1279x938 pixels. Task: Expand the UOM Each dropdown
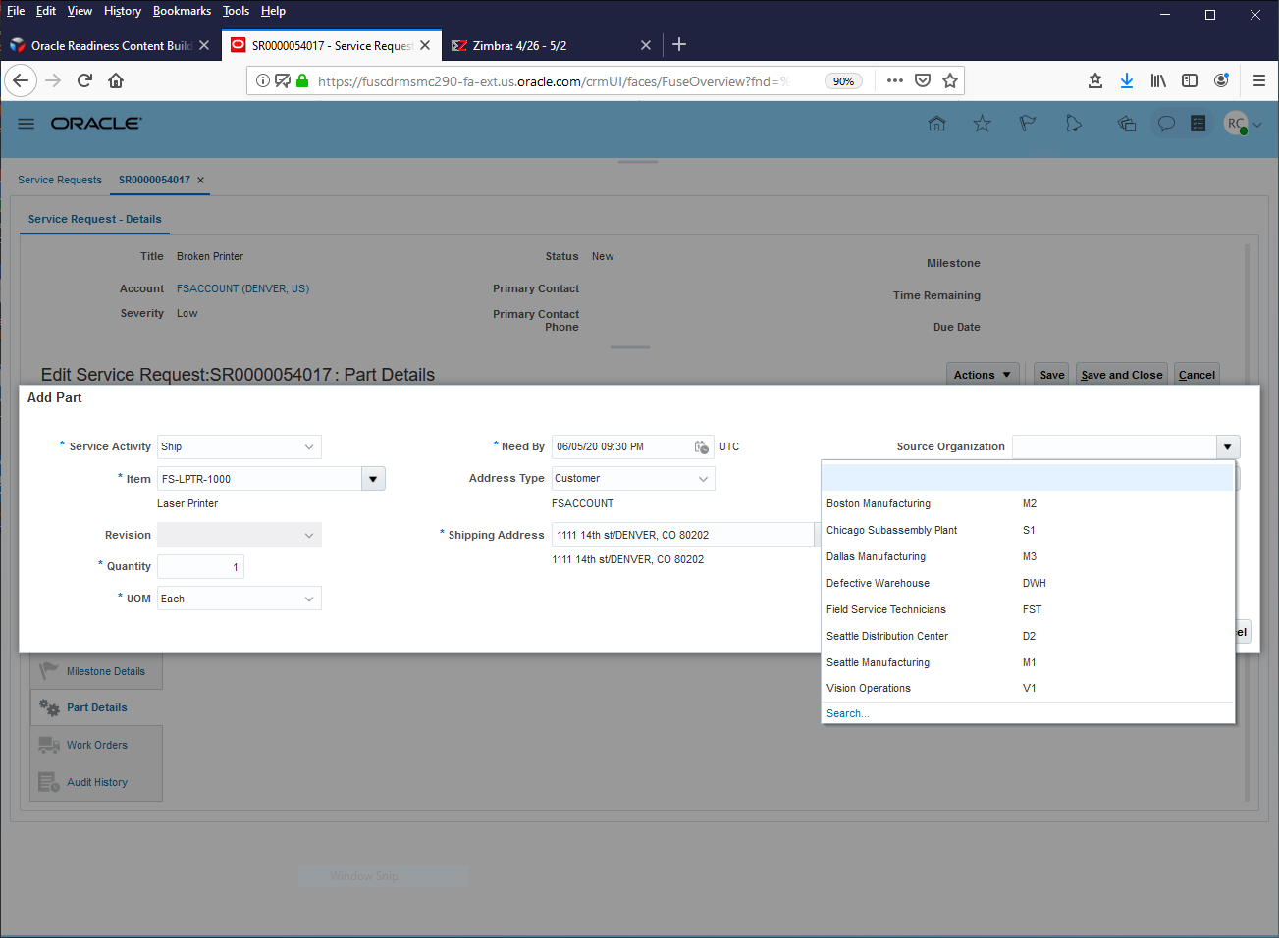[308, 599]
